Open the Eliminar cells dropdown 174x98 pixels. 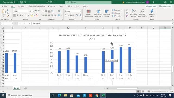122,13
